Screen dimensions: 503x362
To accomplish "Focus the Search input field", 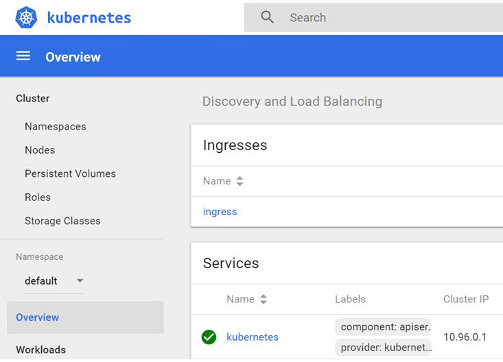I will click(373, 18).
